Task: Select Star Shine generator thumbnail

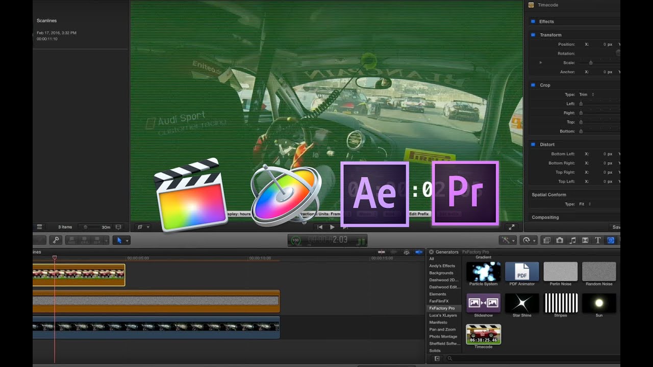Action: click(522, 303)
